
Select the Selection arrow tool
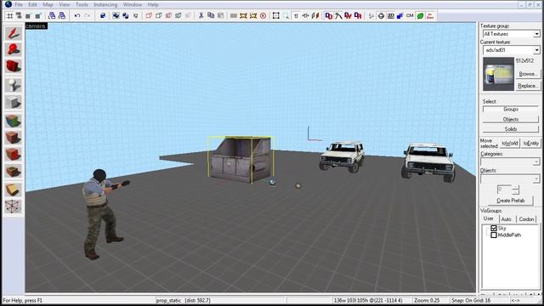coord(14,33)
